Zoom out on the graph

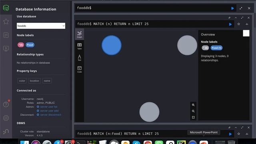[x=193, y=111]
